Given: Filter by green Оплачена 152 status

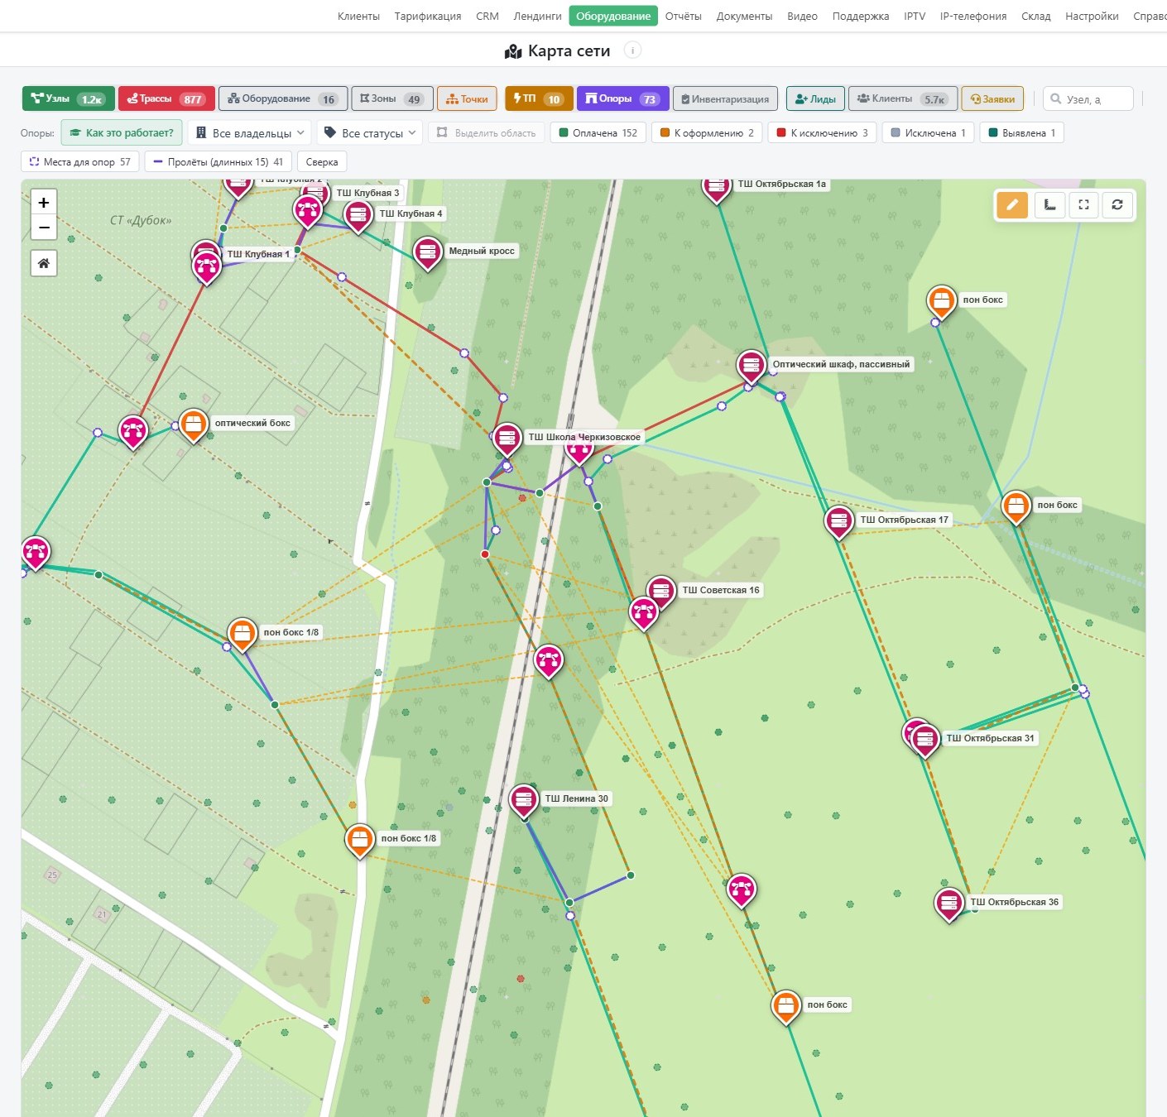Looking at the screenshot, I should coord(598,132).
